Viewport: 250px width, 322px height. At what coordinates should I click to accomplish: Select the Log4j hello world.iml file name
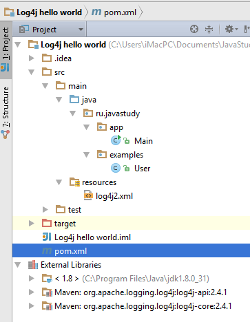click(x=92, y=237)
